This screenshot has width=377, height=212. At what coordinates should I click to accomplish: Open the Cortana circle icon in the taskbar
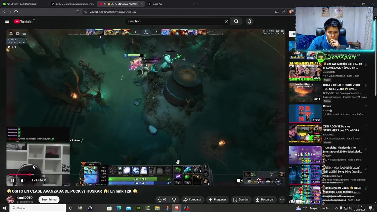pyautogui.click(x=70, y=208)
